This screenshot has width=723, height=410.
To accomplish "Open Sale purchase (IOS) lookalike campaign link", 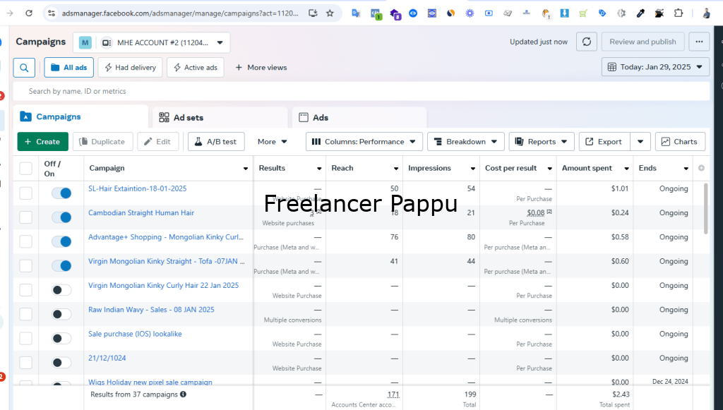I will 135,334.
